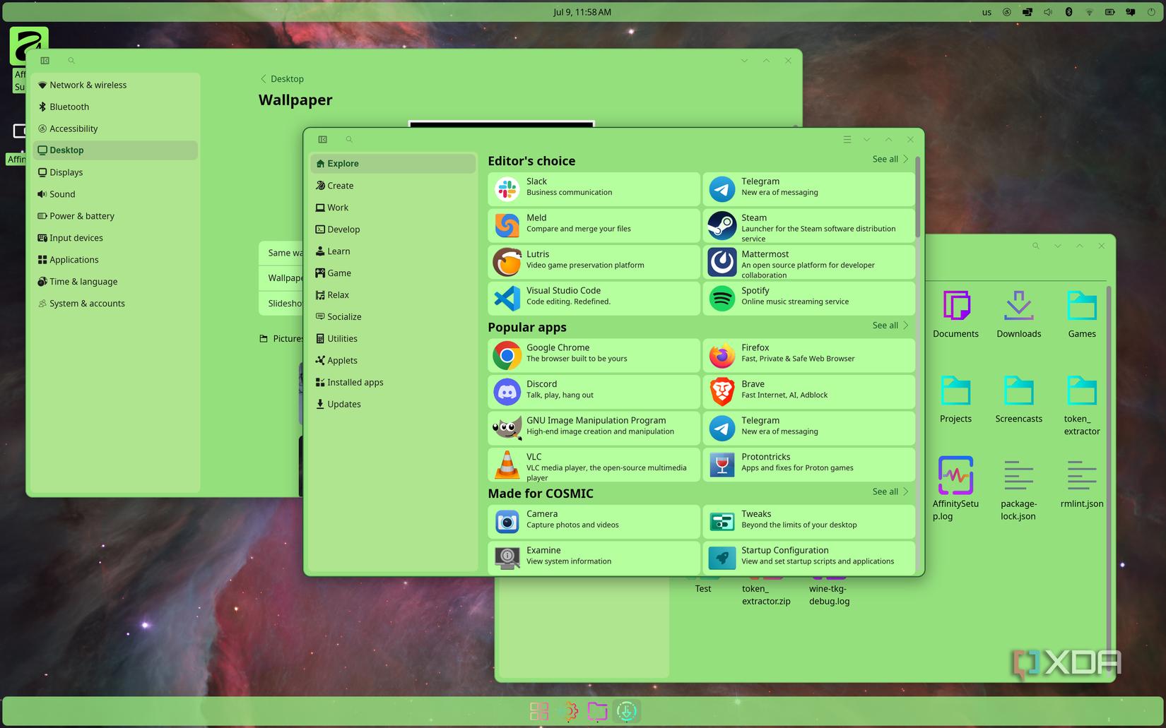Open the Google Chrome icon

pyautogui.click(x=507, y=355)
